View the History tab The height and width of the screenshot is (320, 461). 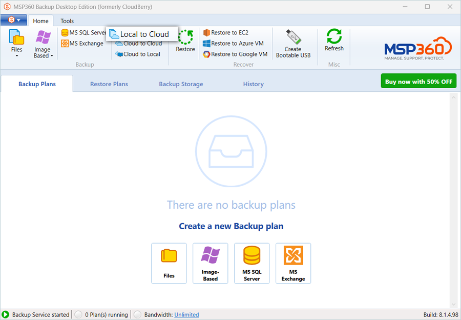253,84
